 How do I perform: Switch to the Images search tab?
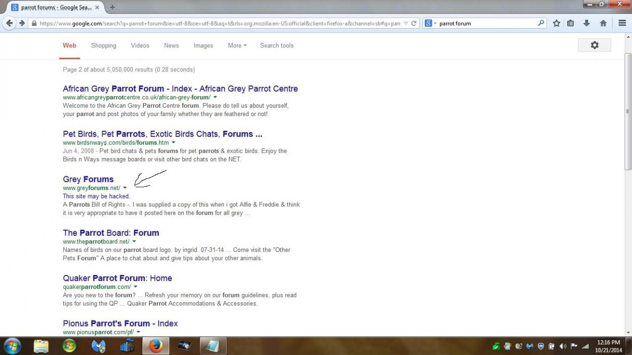pos(203,46)
